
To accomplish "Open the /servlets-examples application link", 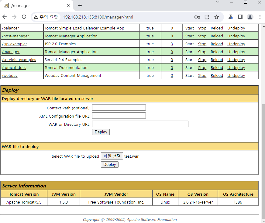I will click(19, 60).
